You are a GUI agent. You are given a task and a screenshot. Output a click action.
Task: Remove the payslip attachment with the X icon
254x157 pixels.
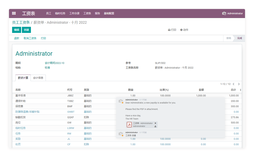pyautogui.click(x=155, y=123)
